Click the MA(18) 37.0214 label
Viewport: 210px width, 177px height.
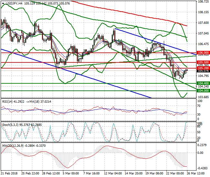tap(40, 102)
